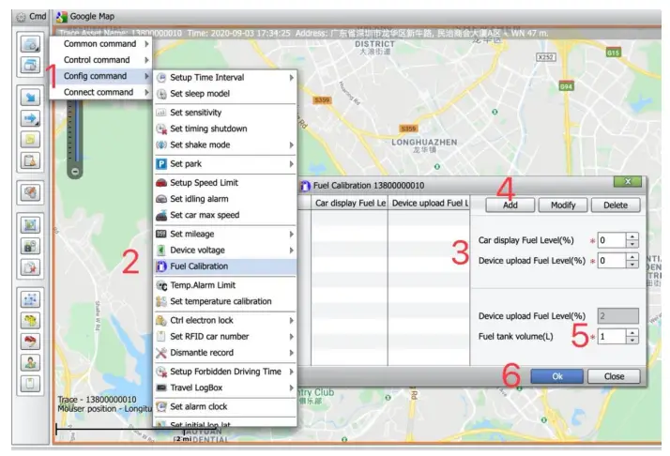Click the Set sleep model clock icon

161,94
